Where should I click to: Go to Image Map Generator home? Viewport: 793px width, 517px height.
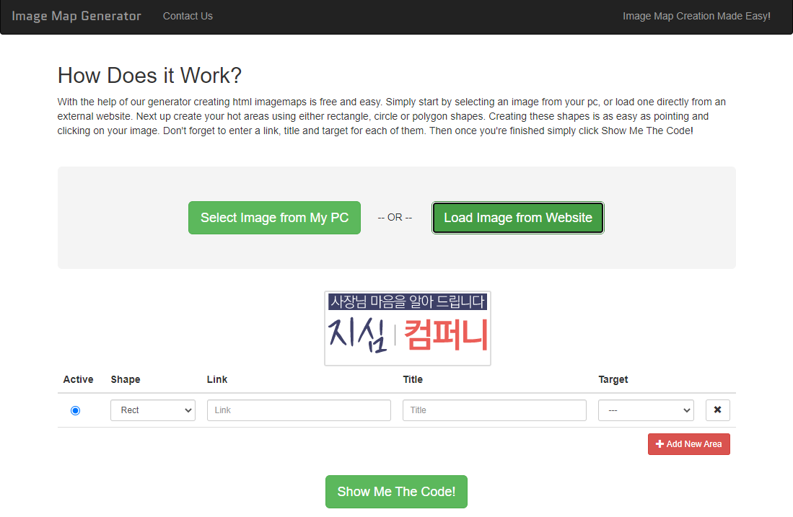(x=76, y=16)
